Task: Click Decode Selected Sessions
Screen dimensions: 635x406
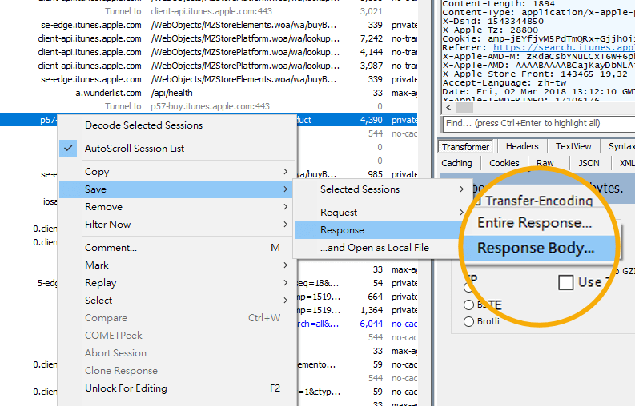Action: point(143,125)
